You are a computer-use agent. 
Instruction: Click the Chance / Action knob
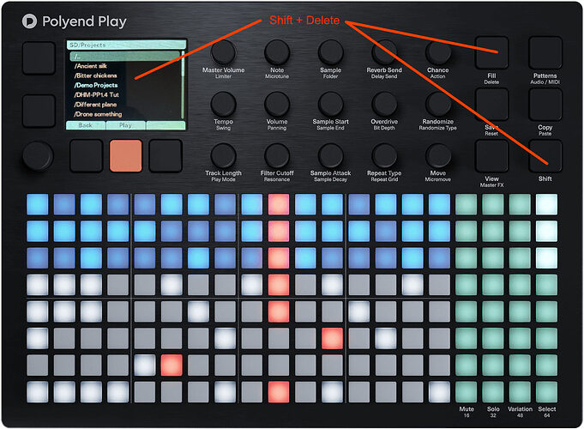(438, 52)
